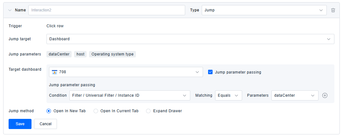
Task: Collapse the interaction panel chevron
Action: pyautogui.click(x=10, y=10)
